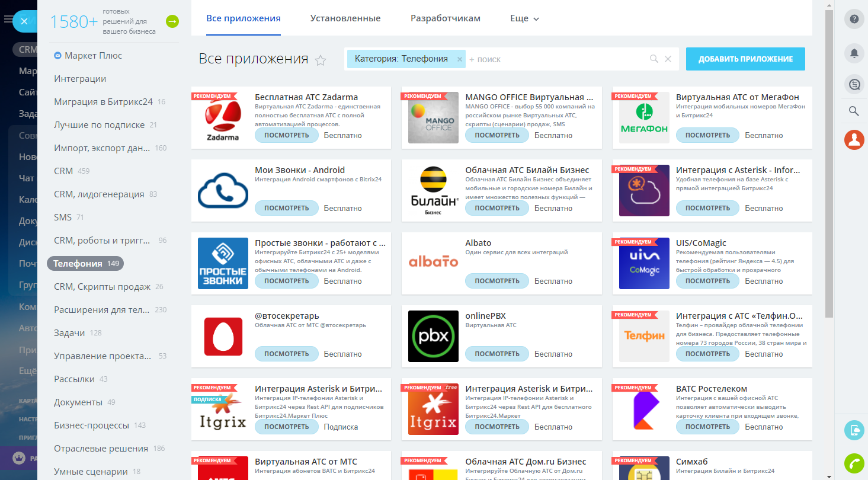Switch to Разработчикам tab
Image resolution: width=868 pixels, height=480 pixels.
click(446, 18)
